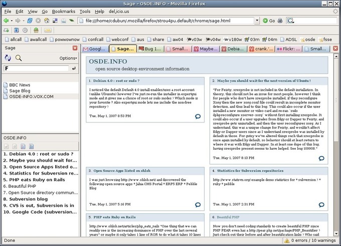Click the green download tray icon
This screenshot has width=341, height=246.
pyautogui.click(x=36, y=30)
